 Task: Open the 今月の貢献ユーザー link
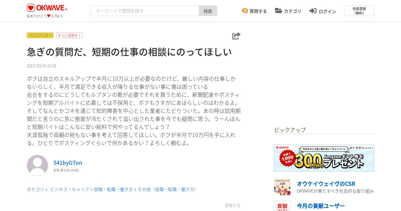[x=321, y=206]
